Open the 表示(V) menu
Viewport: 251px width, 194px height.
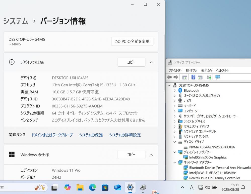[206, 70]
